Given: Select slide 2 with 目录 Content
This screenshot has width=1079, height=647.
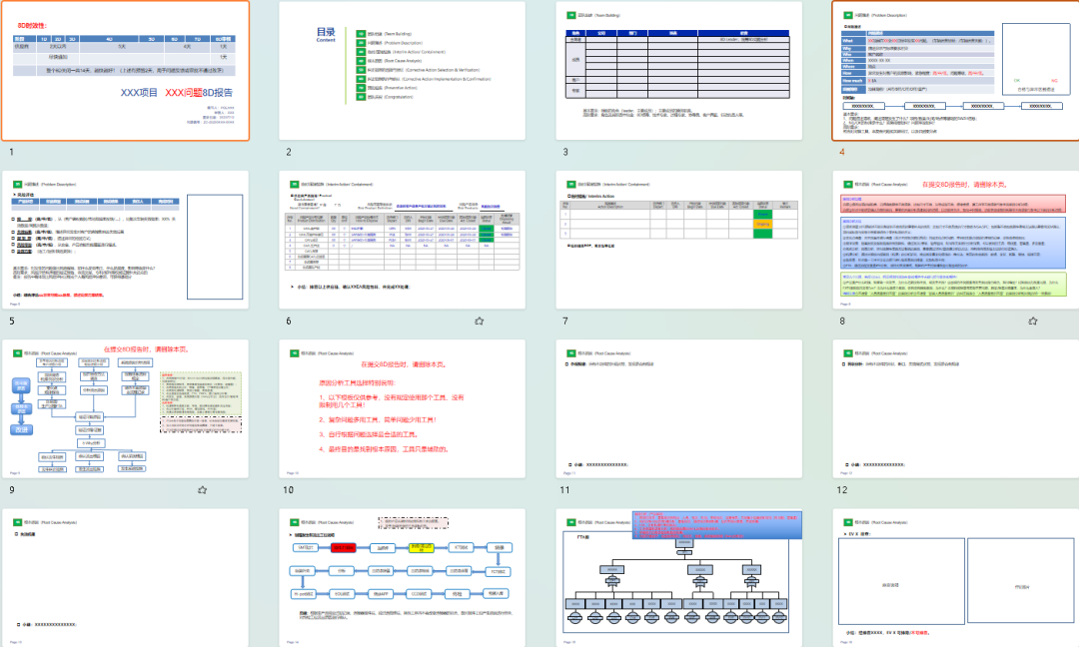Looking at the screenshot, I should point(402,71).
